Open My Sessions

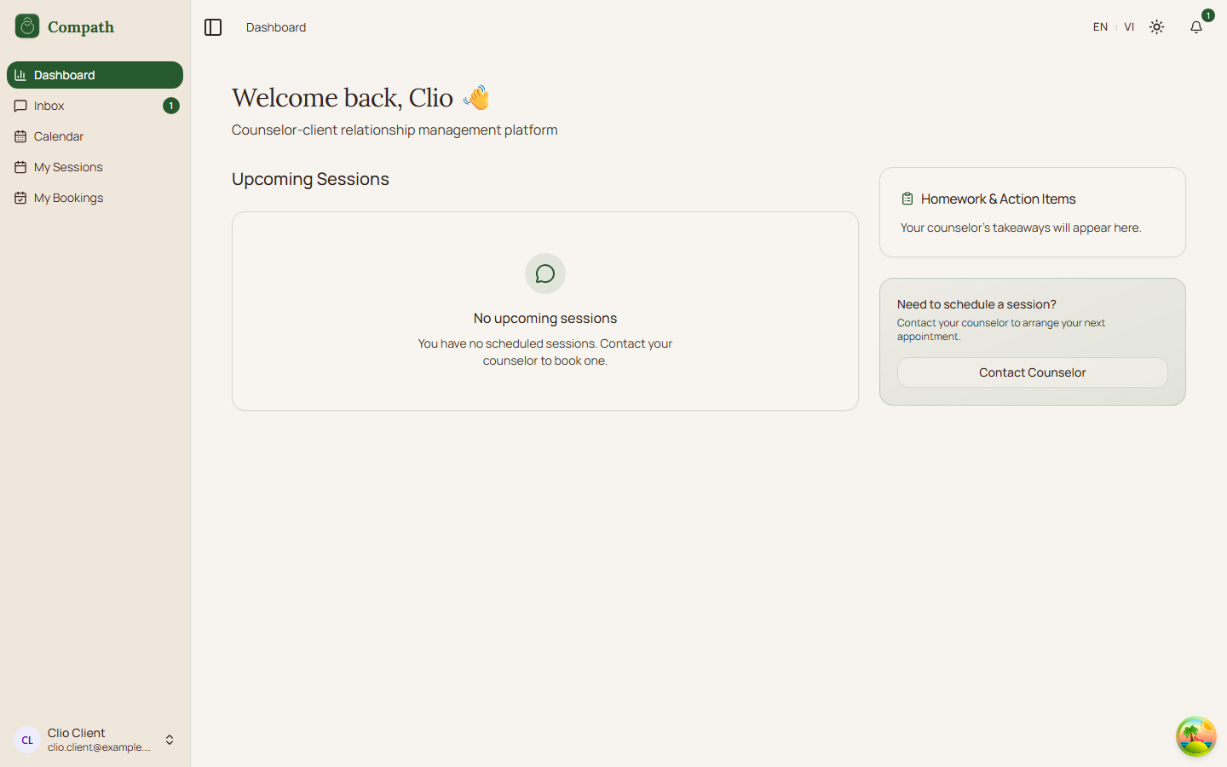pyautogui.click(x=68, y=167)
